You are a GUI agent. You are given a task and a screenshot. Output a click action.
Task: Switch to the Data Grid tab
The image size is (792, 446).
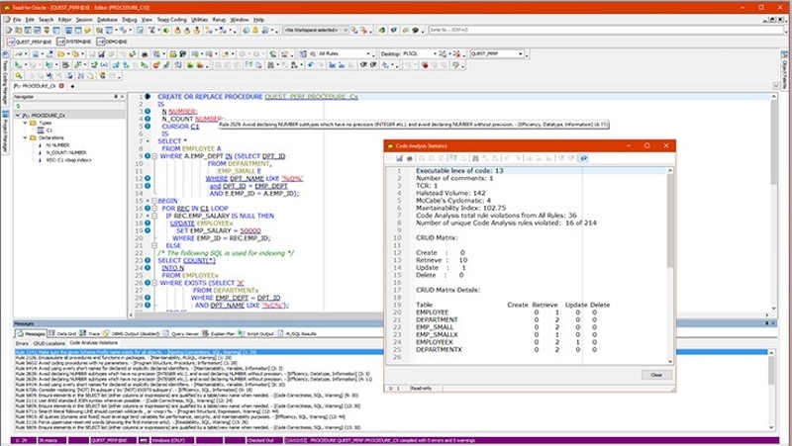[x=63, y=334]
